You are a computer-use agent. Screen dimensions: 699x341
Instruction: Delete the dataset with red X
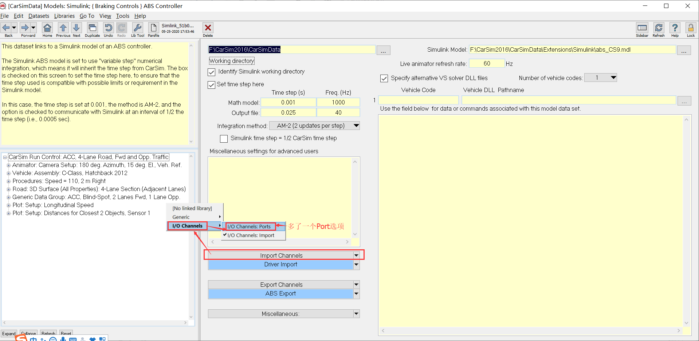[208, 28]
